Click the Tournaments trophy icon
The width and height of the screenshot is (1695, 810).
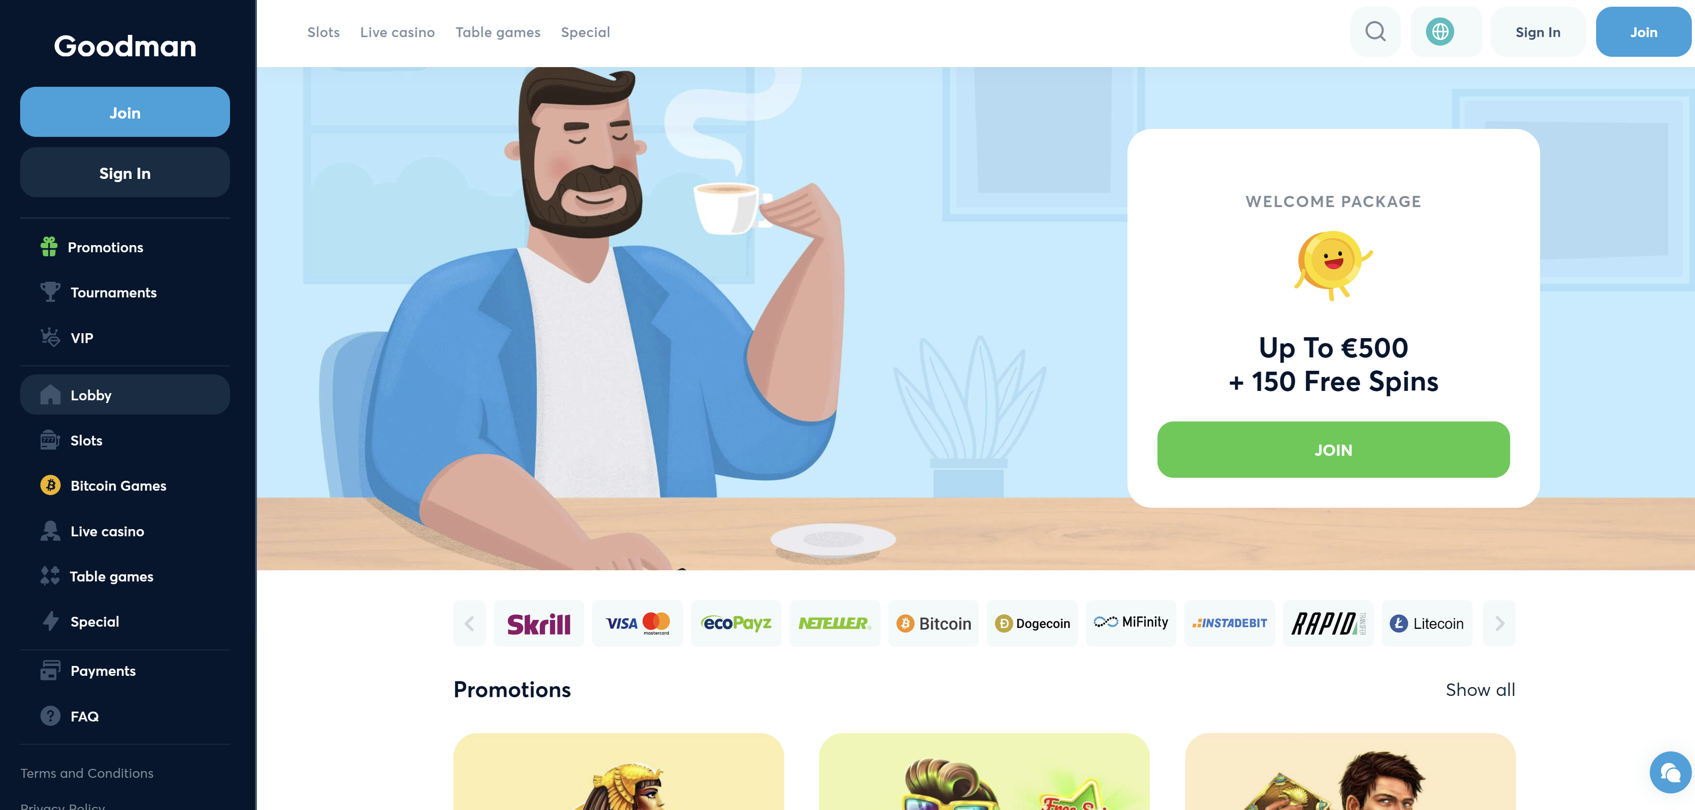pos(50,292)
